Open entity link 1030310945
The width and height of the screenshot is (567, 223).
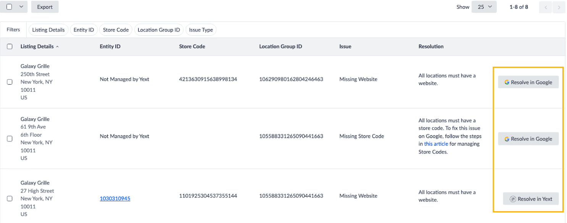click(x=115, y=199)
